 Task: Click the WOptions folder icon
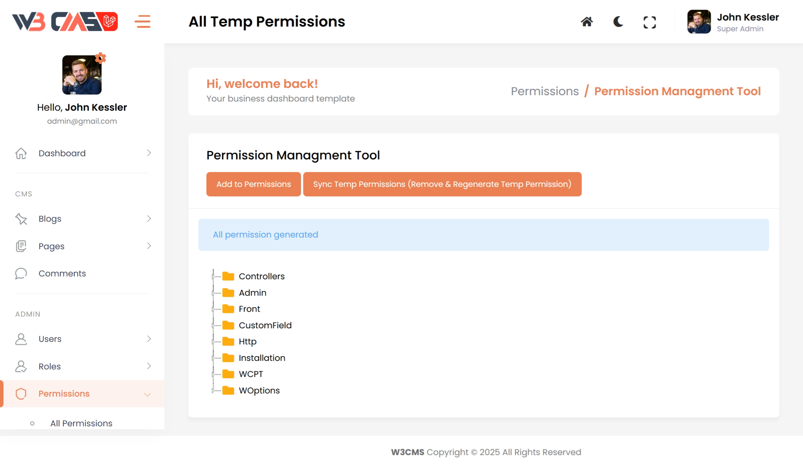click(x=228, y=390)
